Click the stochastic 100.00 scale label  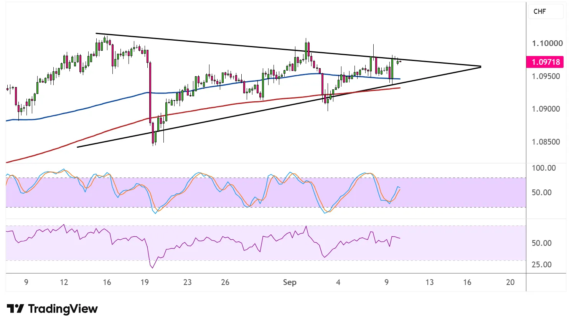543,168
